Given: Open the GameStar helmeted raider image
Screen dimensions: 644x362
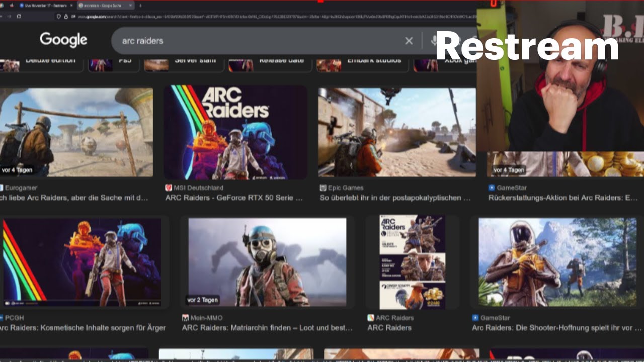Looking at the screenshot, I should 557,262.
